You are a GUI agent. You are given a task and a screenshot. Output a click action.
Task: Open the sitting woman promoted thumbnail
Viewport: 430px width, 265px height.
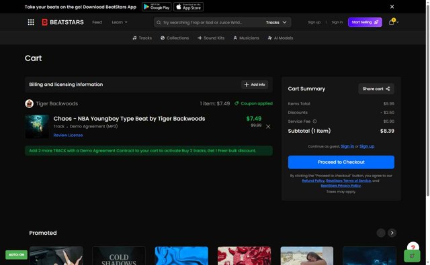click(x=307, y=256)
